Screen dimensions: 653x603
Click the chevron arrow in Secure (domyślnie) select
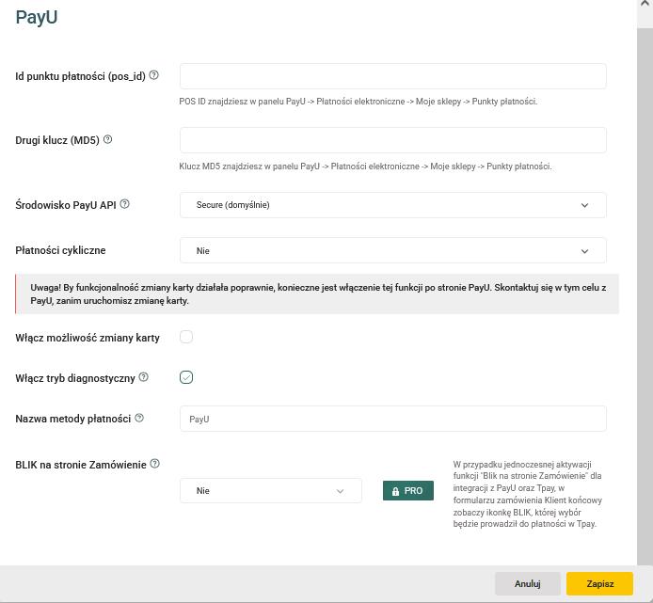pos(584,205)
